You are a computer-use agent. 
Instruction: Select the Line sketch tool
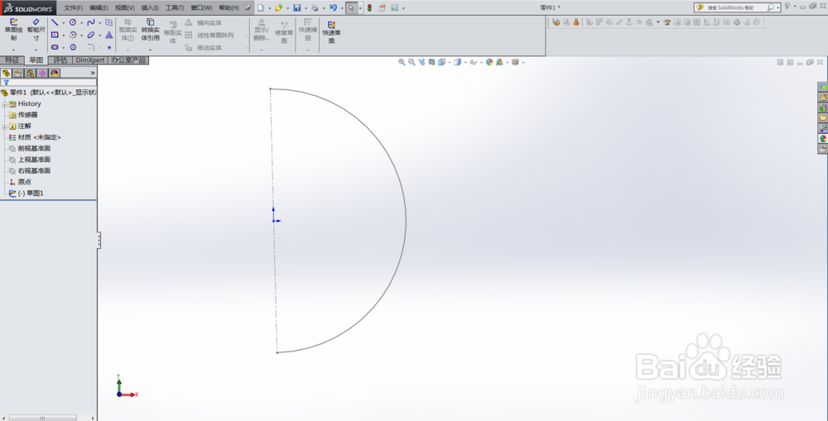[x=55, y=22]
